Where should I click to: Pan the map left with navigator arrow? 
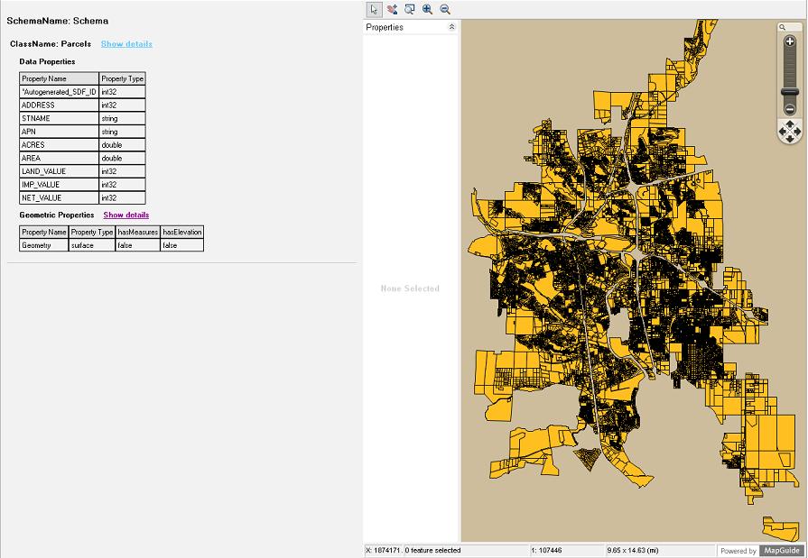click(782, 133)
